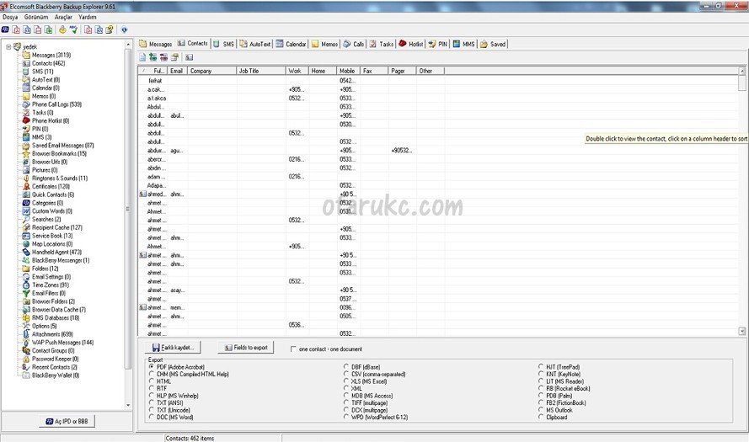
Task: Click the Phone Hotlist icon in tree
Action: click(26, 120)
